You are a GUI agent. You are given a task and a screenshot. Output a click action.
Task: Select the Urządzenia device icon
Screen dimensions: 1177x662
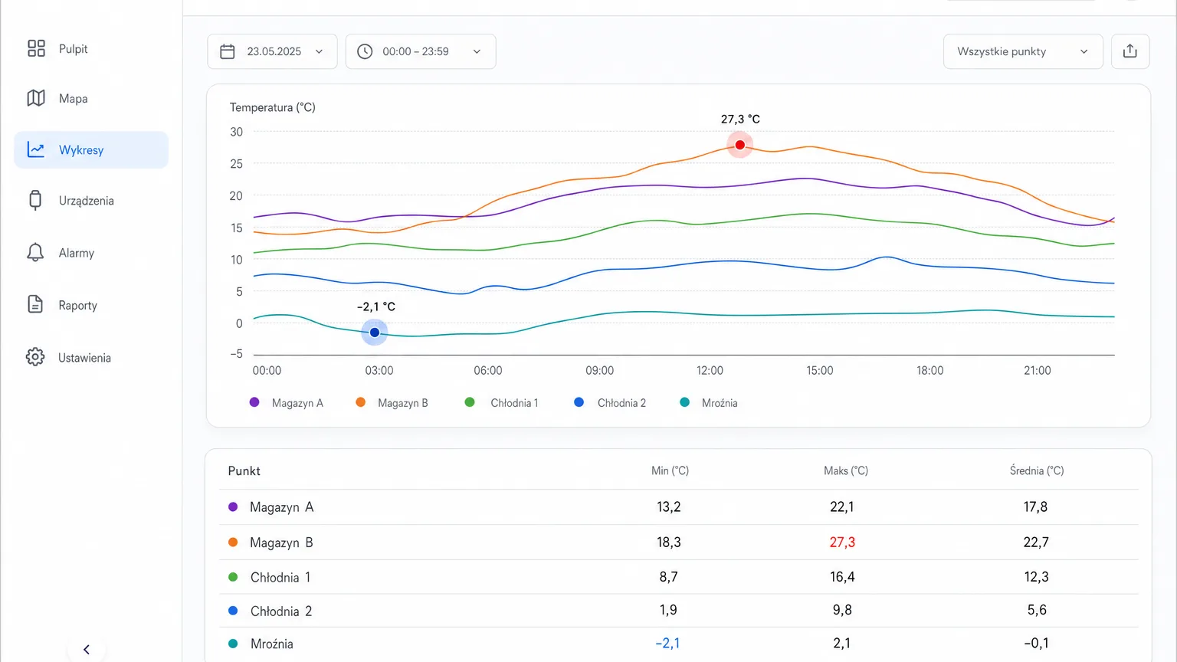point(35,200)
